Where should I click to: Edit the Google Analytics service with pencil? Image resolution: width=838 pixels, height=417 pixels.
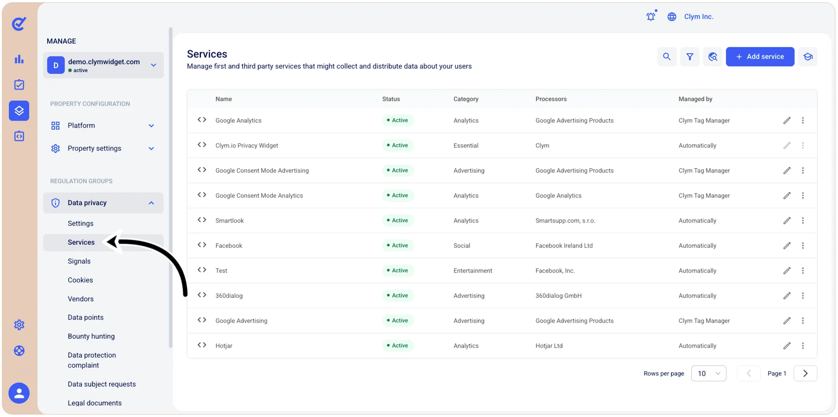click(x=786, y=121)
